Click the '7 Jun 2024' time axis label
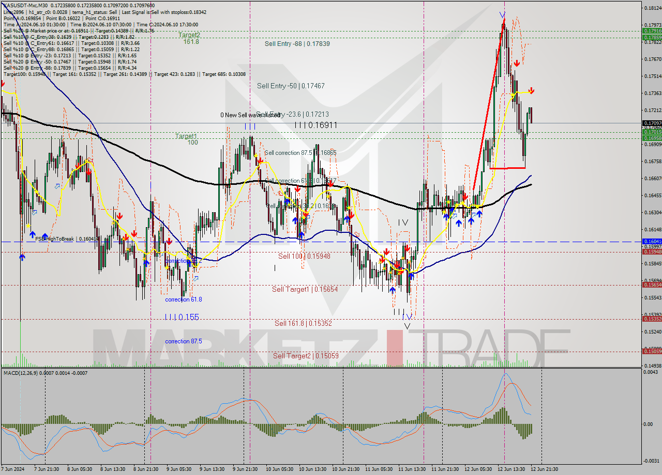 11,469
